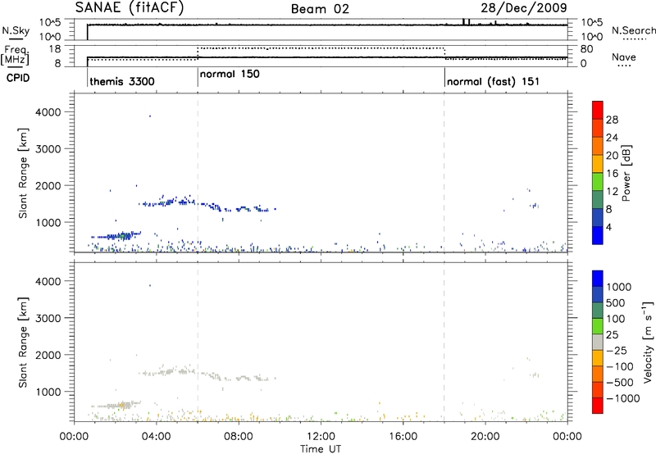This screenshot has height=454, width=656.
Task: Click the Velocity [m s⁻¹] colorbar label
Action: (x=648, y=342)
